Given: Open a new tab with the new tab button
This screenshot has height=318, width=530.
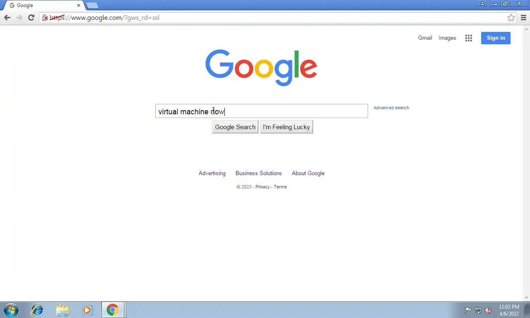Looking at the screenshot, I should coord(92,5).
